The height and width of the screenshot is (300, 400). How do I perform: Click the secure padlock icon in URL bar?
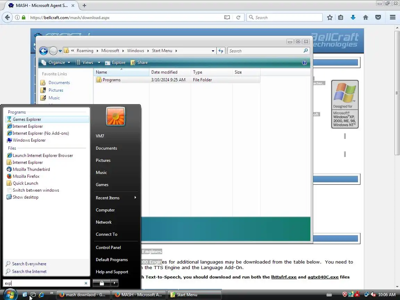click(x=24, y=17)
